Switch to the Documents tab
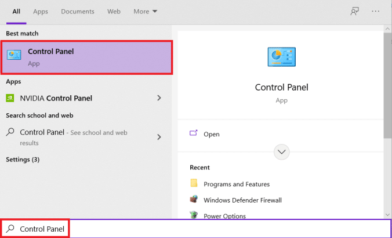Image resolution: width=392 pixels, height=238 pixels. click(78, 12)
